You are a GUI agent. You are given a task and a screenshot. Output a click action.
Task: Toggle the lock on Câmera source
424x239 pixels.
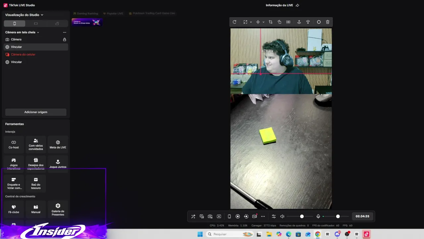click(x=65, y=40)
